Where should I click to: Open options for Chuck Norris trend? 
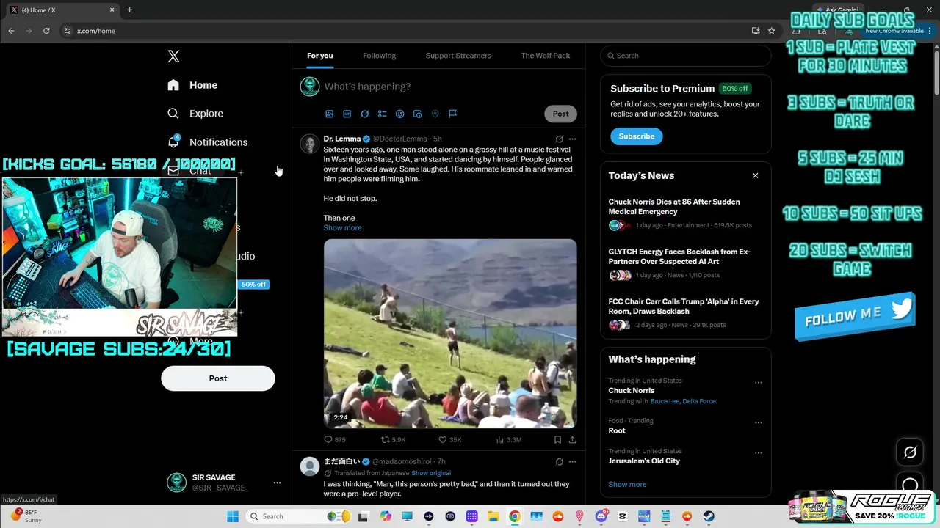click(759, 383)
